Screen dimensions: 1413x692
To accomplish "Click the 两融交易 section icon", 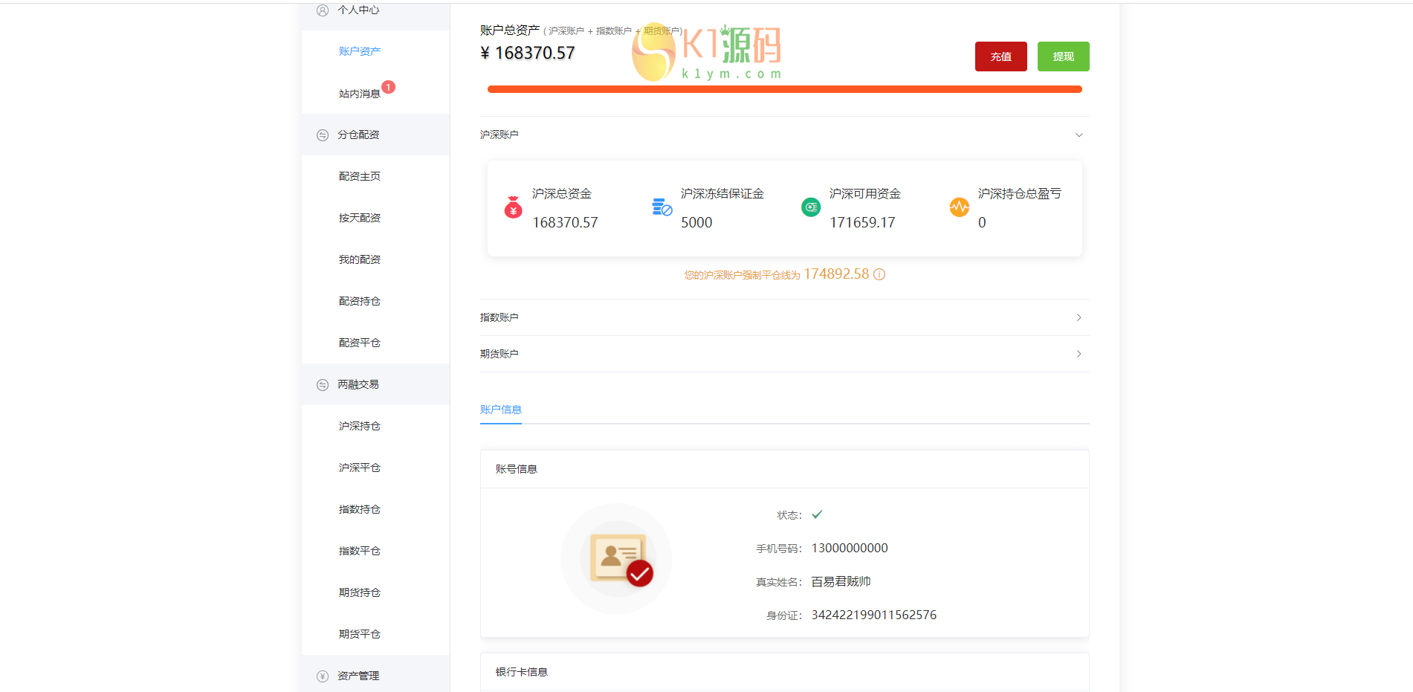I will 323,385.
